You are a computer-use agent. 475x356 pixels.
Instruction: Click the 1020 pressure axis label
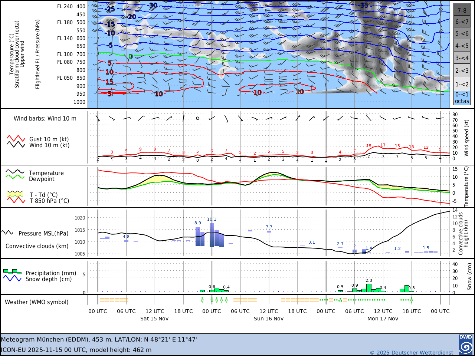80,218
